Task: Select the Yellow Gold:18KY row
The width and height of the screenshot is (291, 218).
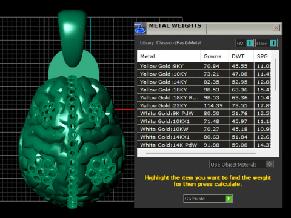Action: click(x=204, y=90)
